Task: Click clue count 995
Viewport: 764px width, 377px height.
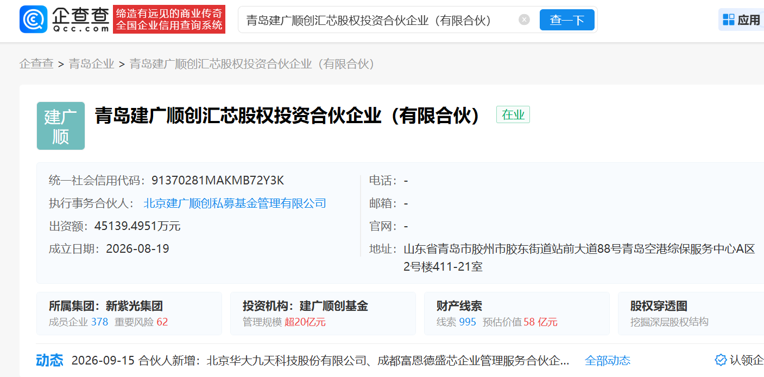Action: [x=468, y=322]
